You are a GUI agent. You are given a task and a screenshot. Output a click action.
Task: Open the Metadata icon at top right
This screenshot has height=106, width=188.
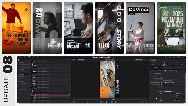[x=175, y=57]
